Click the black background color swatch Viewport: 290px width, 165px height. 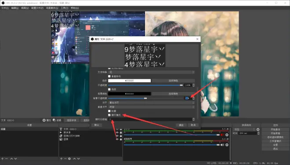[130, 94]
